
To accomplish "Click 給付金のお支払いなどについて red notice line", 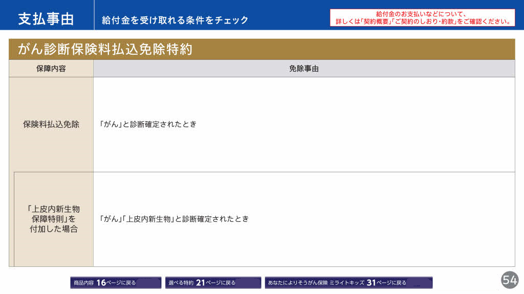I will [421, 14].
